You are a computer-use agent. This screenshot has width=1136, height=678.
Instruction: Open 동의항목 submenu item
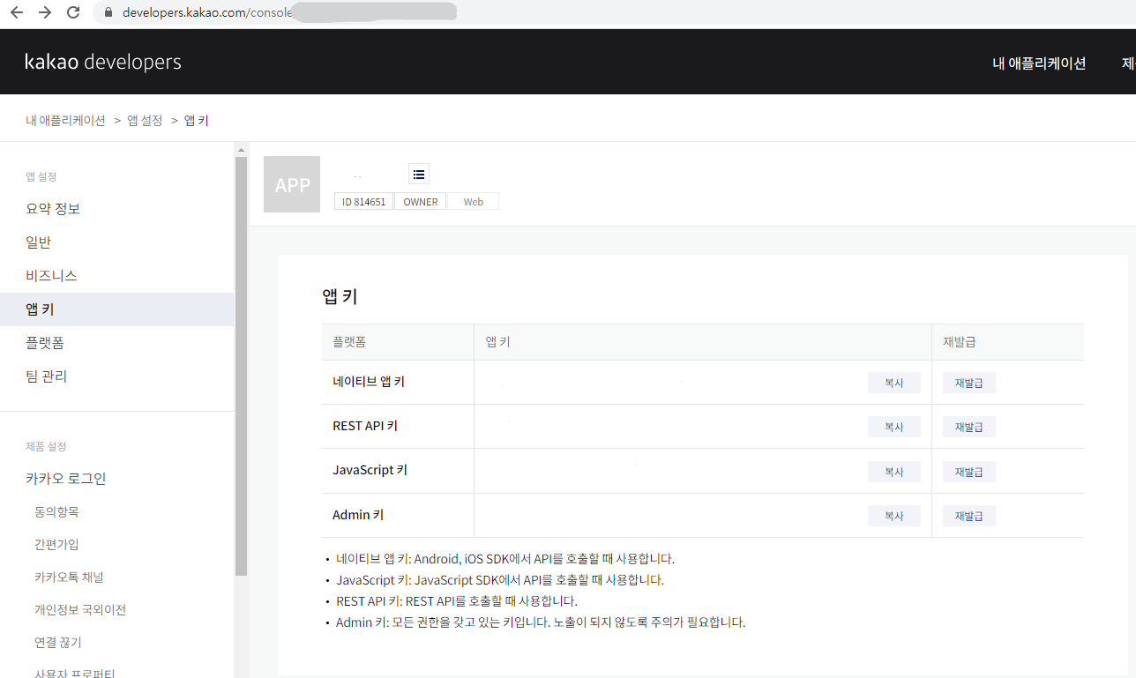click(x=56, y=511)
